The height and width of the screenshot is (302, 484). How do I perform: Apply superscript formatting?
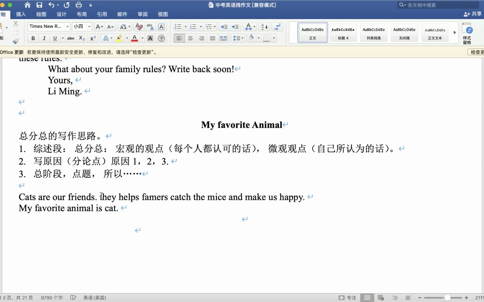93,38
